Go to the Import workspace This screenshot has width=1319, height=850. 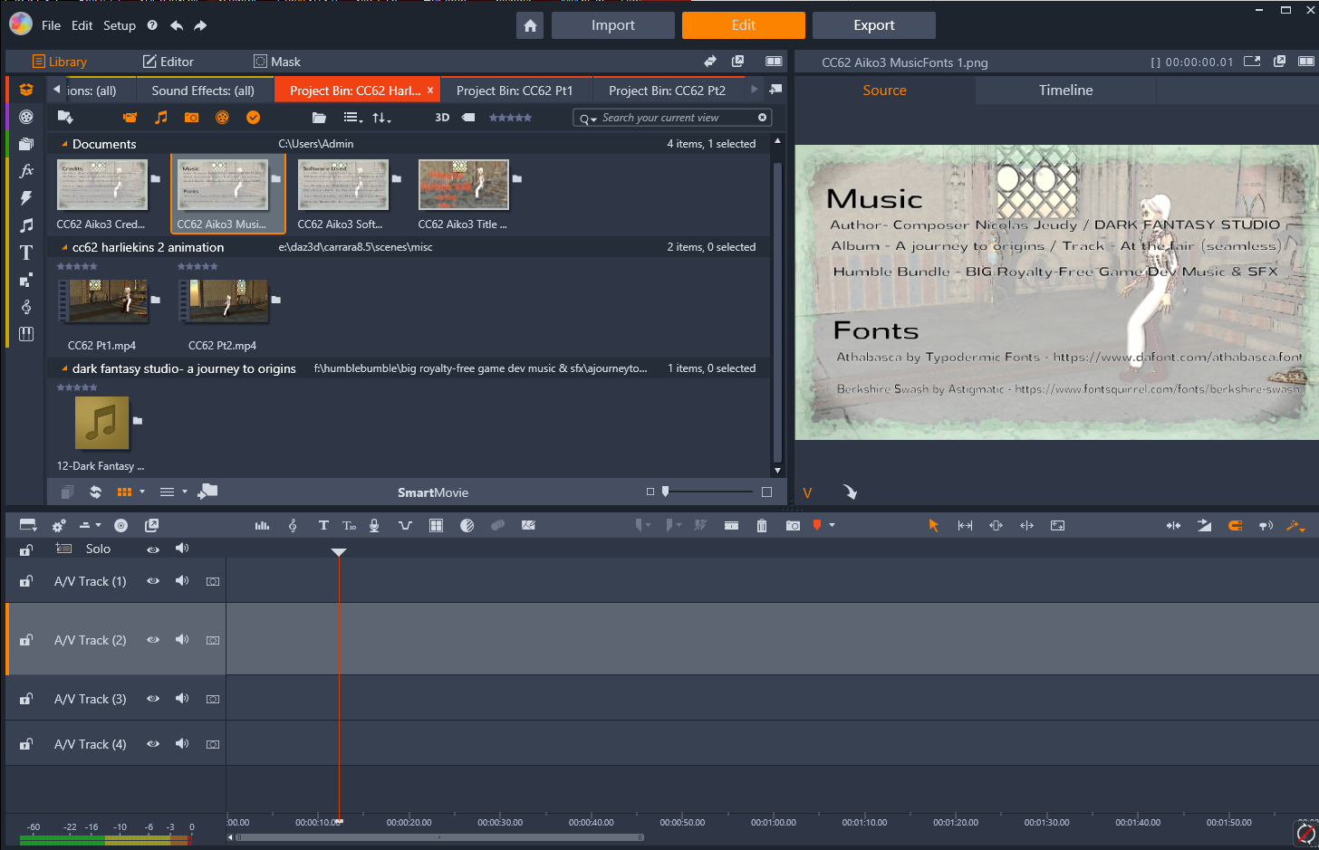click(613, 25)
